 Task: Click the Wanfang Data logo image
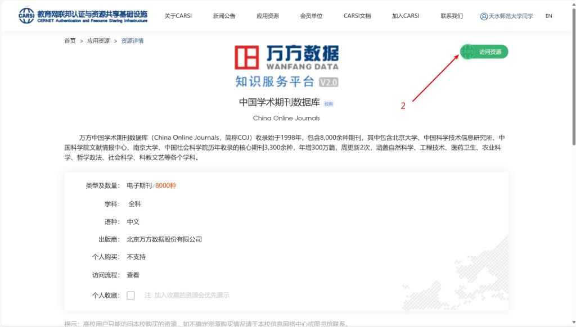pyautogui.click(x=286, y=66)
